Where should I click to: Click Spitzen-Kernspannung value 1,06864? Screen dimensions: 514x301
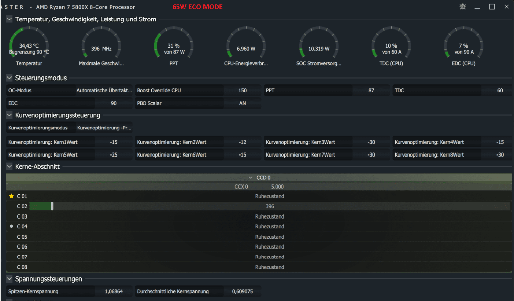(x=114, y=292)
